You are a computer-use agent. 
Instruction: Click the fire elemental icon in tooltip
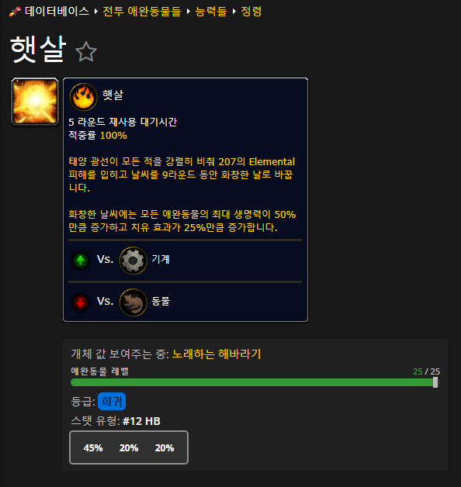83,97
